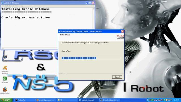This screenshot has width=181, height=102.
Task: Click the 'Installing Oracle database' text line
Action: pos(25,9)
